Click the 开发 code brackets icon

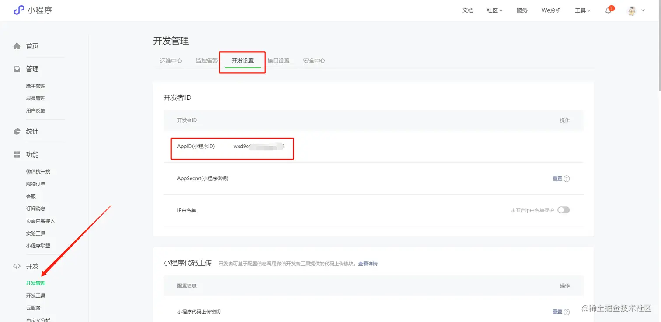click(x=17, y=266)
